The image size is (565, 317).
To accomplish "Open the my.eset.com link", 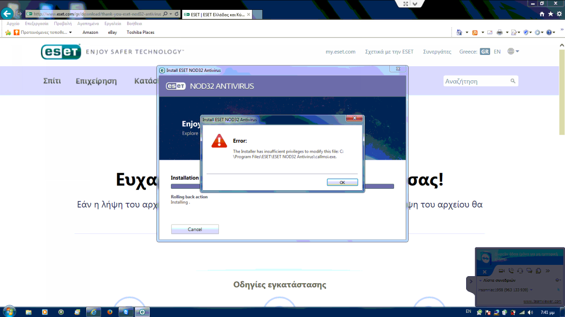I will pyautogui.click(x=340, y=52).
